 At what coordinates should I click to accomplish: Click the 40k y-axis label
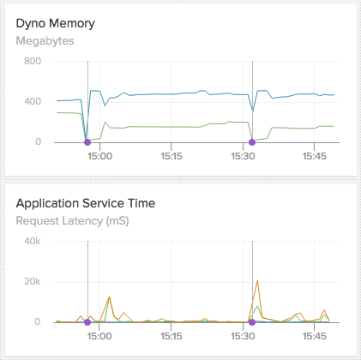pyautogui.click(x=33, y=241)
